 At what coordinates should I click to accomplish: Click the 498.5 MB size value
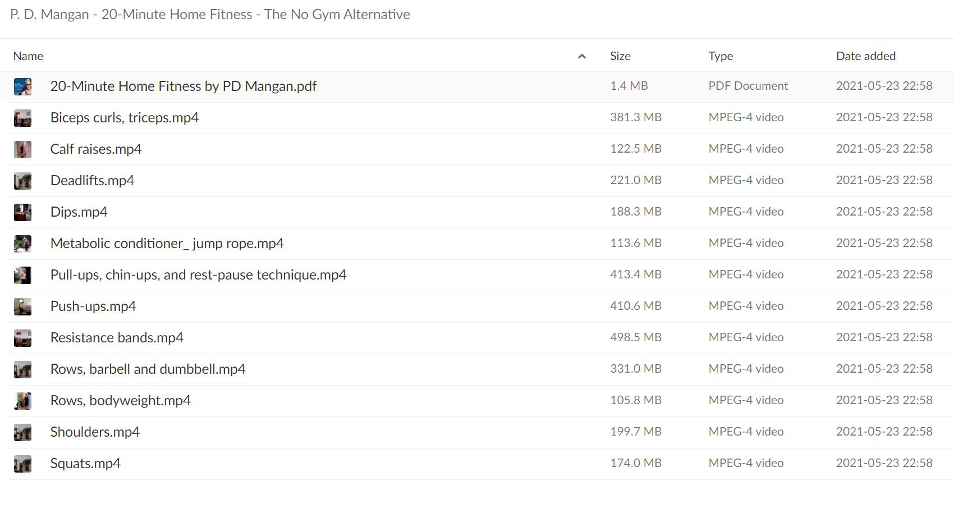coord(636,337)
